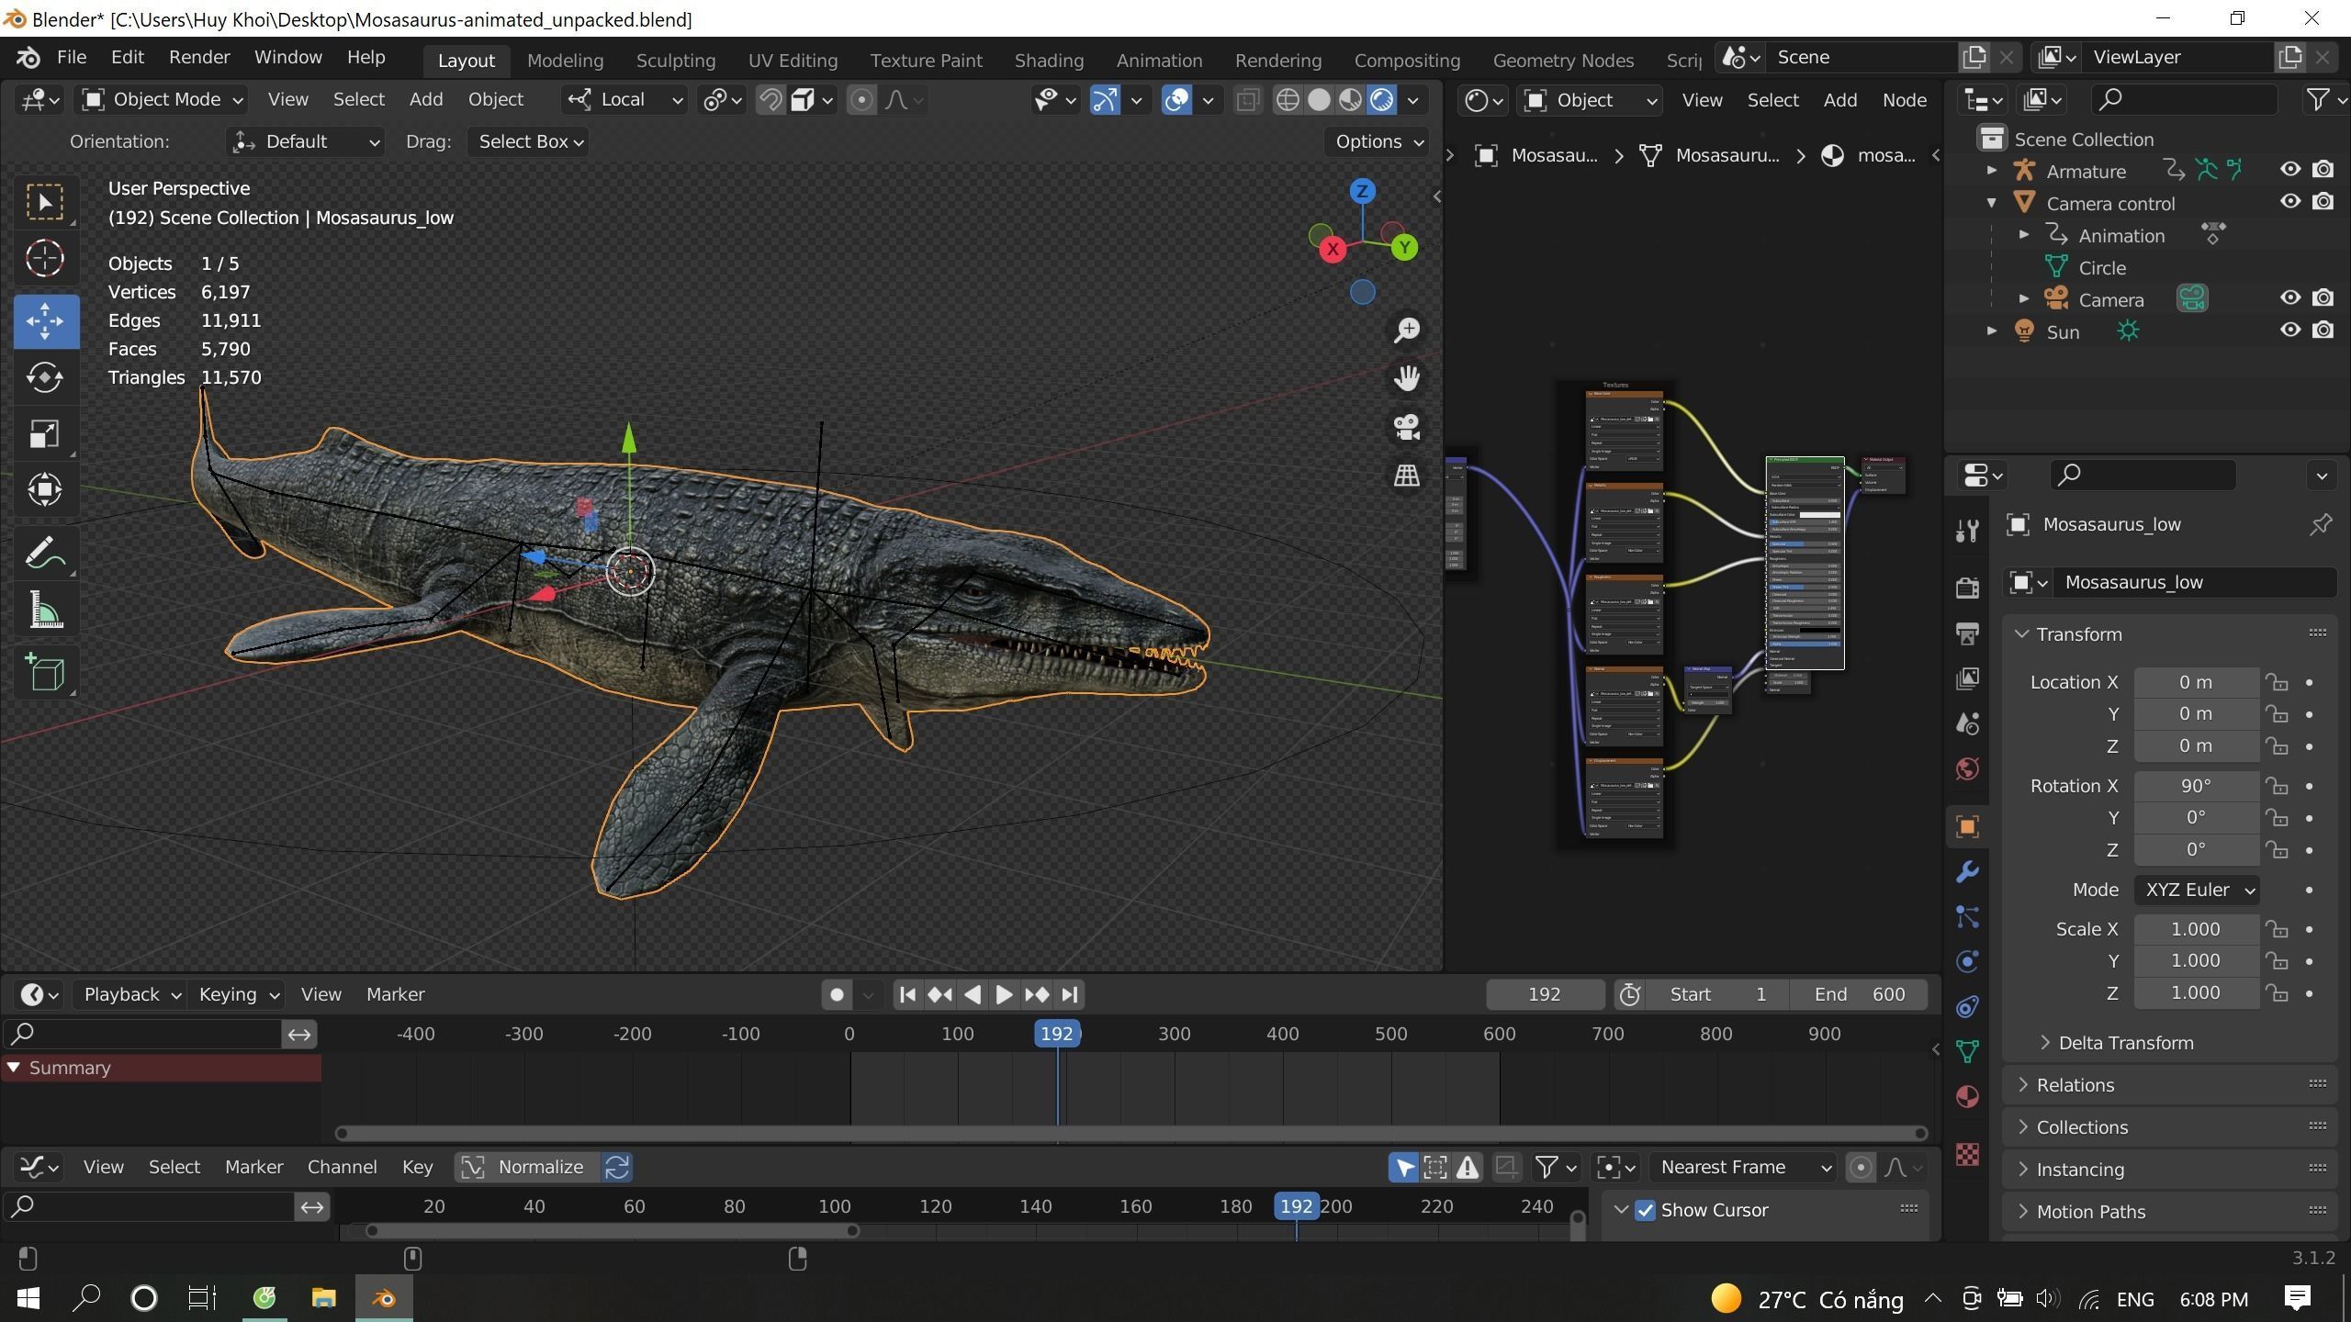The width and height of the screenshot is (2351, 1322).
Task: Open the Render menu
Action: pos(198,57)
